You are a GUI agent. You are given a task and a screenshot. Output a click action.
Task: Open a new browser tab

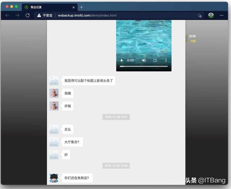(81, 7)
